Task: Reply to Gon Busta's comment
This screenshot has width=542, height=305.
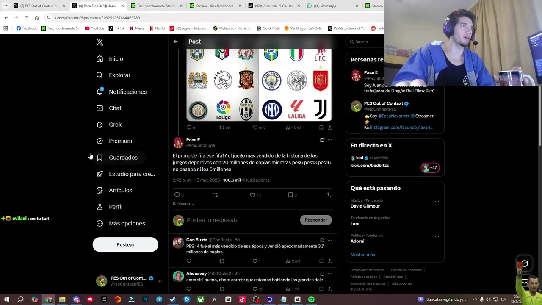Action: pos(189,261)
